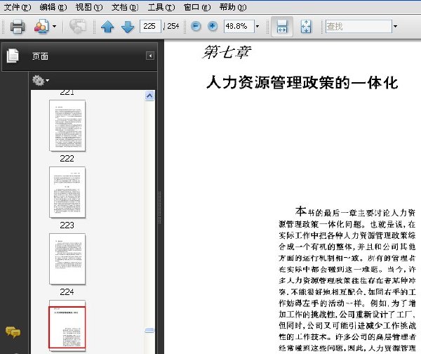The width and height of the screenshot is (421, 354).
Task: Toggle the fit-width scrolling mode icon
Action: pos(282,27)
